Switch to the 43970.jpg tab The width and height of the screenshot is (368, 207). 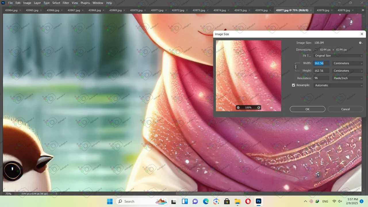136,10
